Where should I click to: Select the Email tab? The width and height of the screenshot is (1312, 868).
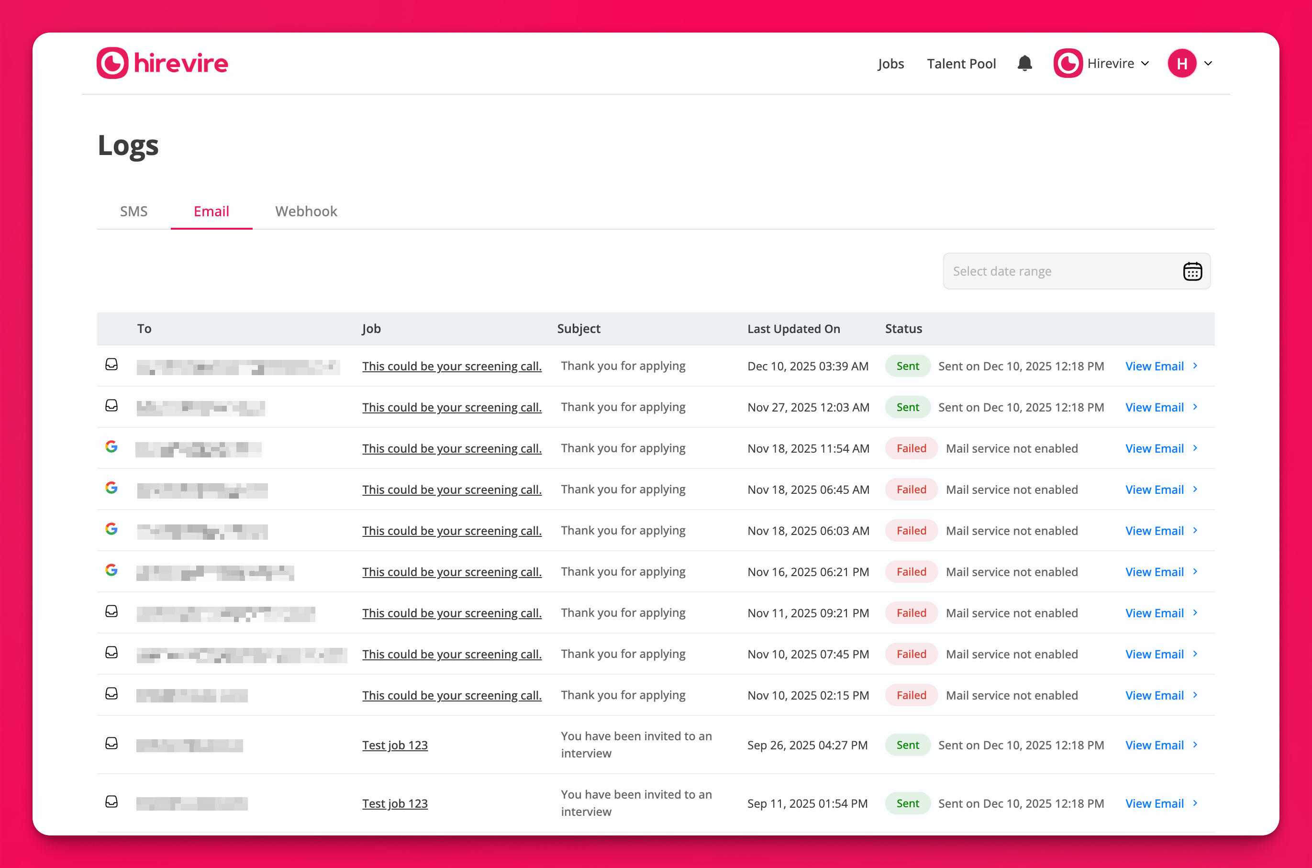[211, 211]
